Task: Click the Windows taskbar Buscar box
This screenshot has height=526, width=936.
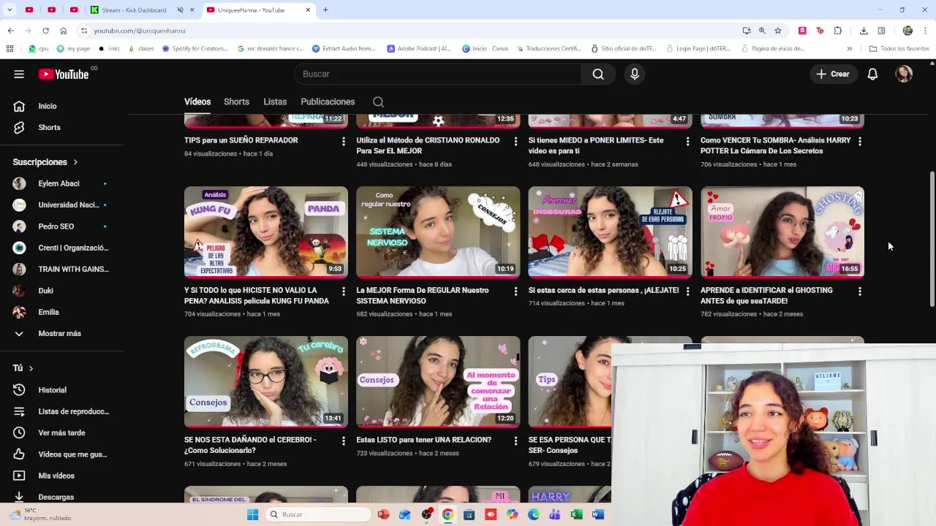Action: tap(318, 514)
